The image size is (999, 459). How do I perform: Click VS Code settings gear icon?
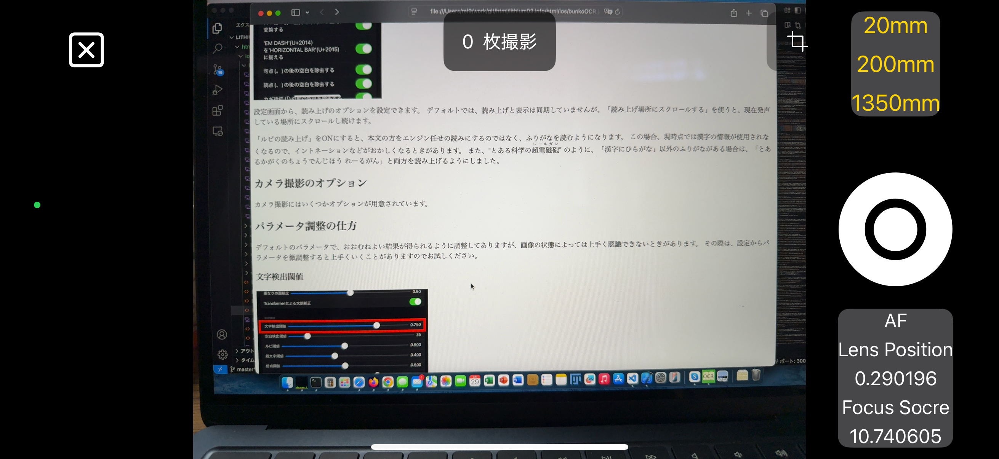[222, 354]
